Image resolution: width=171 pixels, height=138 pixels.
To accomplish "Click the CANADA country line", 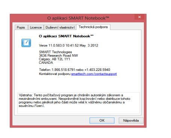I will coord(46,63).
